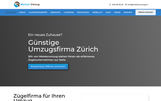
Task: Select Reinigung in the navigation
Action: tap(56, 12)
